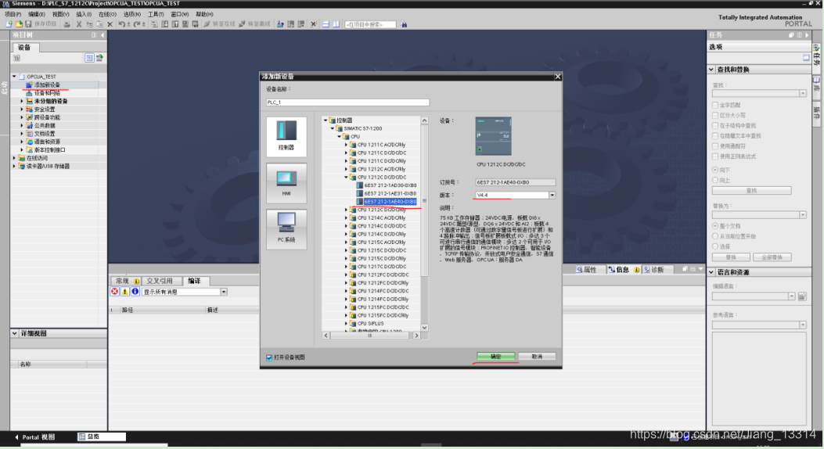824x449 pixels.
Task: Click the PLC_1 device name field
Action: pos(348,102)
